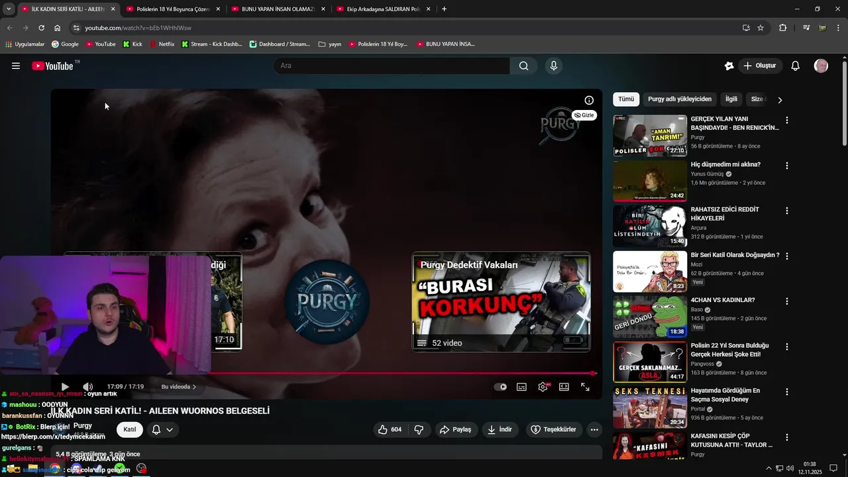Open options for Bir Seri Katil Olarak Doğsaydın
The height and width of the screenshot is (477, 848).
[787, 256]
